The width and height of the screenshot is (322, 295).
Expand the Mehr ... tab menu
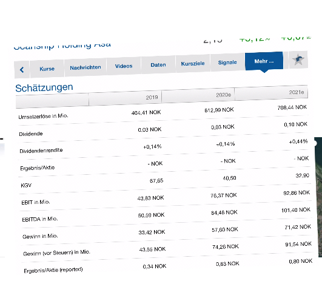(x=264, y=61)
